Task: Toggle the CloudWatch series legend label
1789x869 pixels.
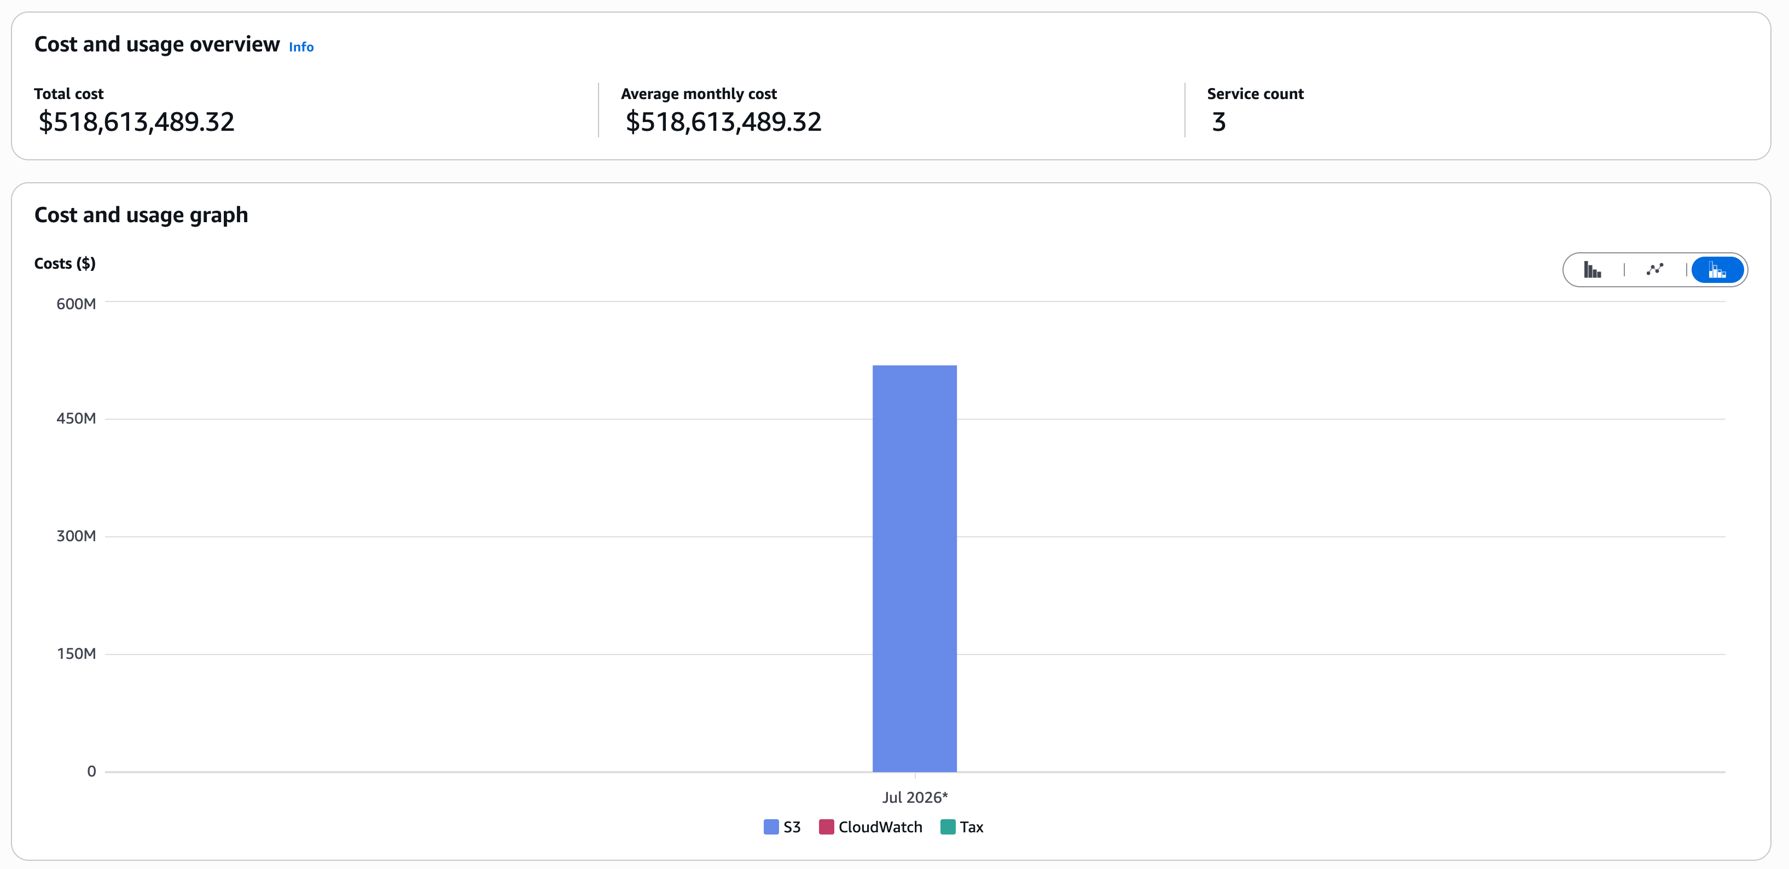Action: [x=880, y=827]
